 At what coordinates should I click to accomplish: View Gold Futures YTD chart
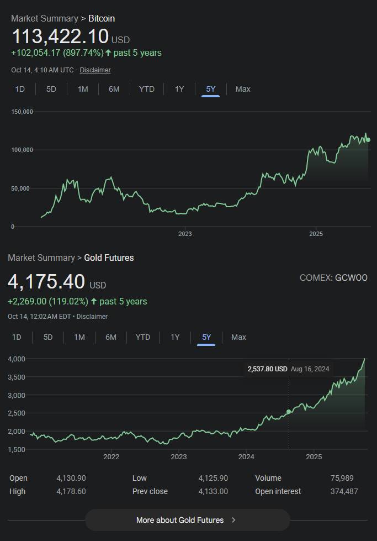(143, 337)
